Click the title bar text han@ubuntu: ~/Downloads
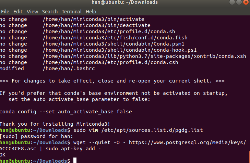 pyautogui.click(x=125, y=2)
